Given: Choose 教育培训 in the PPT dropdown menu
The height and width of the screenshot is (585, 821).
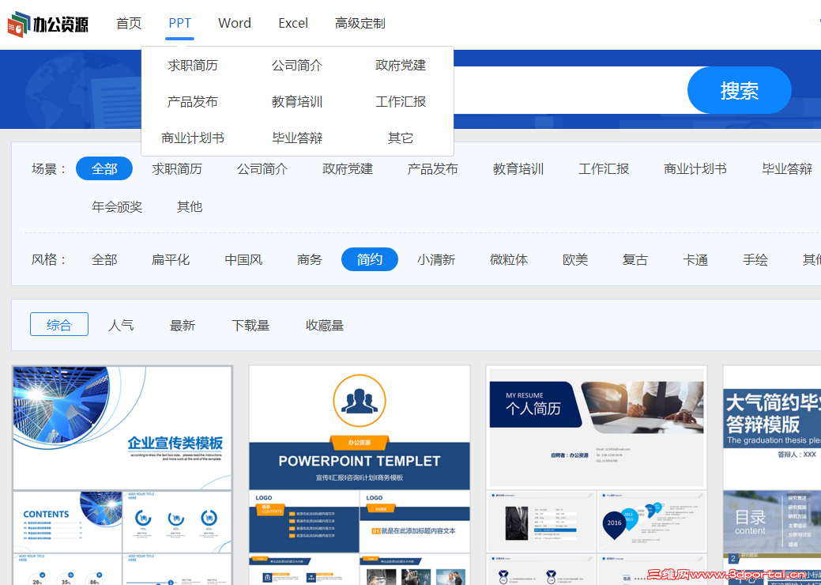Looking at the screenshot, I should tap(297, 102).
